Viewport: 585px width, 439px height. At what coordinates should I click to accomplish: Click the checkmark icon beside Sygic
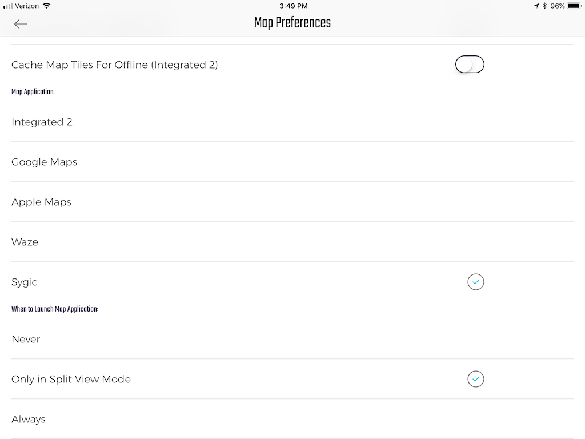click(x=475, y=282)
